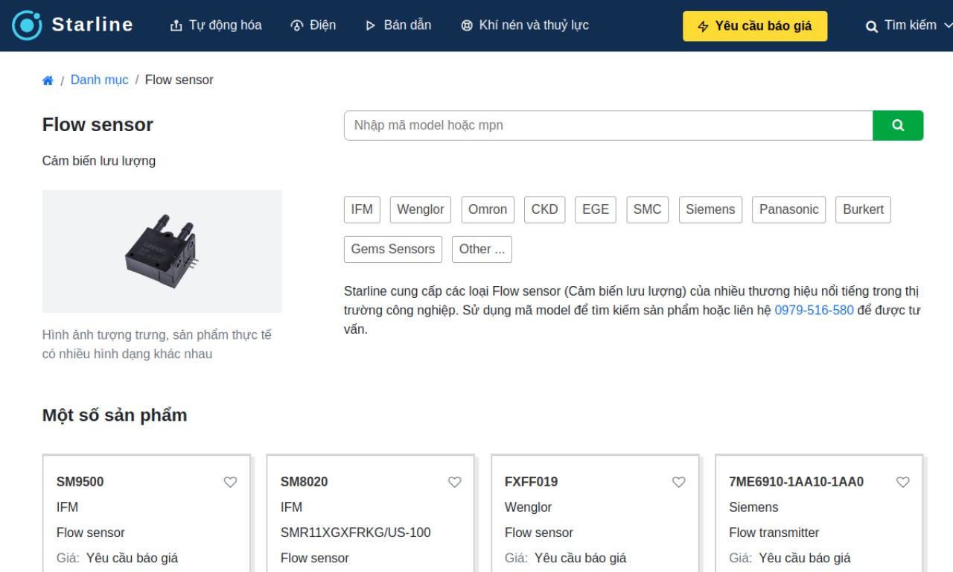Image resolution: width=953 pixels, height=572 pixels.
Task: Filter by Omron brand
Action: tap(488, 209)
